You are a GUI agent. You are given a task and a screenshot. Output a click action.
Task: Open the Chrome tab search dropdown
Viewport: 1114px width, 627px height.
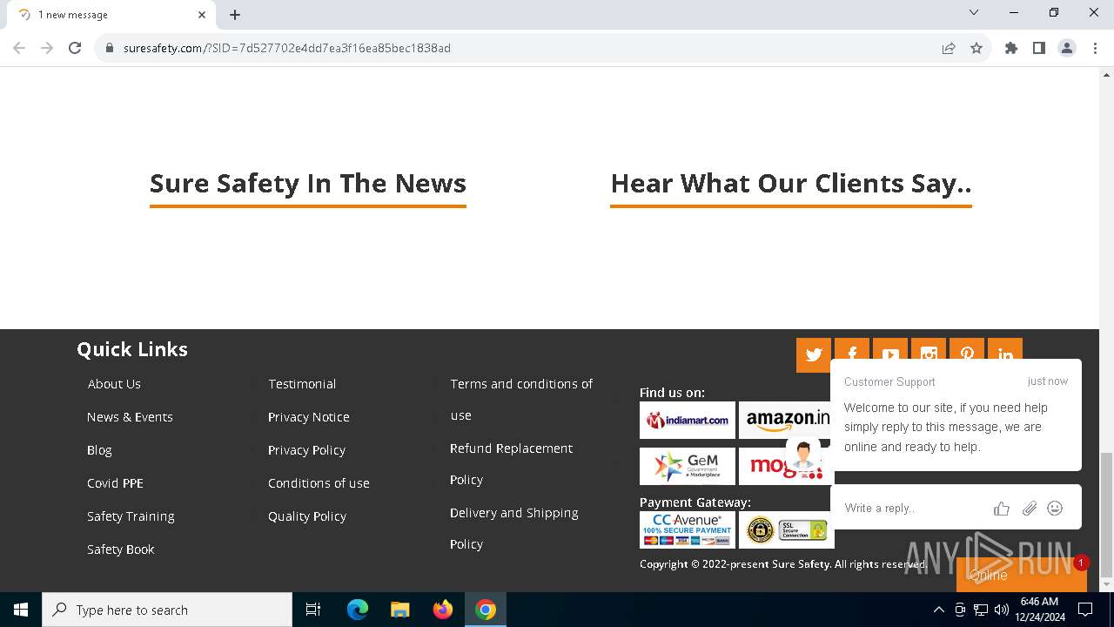(974, 12)
